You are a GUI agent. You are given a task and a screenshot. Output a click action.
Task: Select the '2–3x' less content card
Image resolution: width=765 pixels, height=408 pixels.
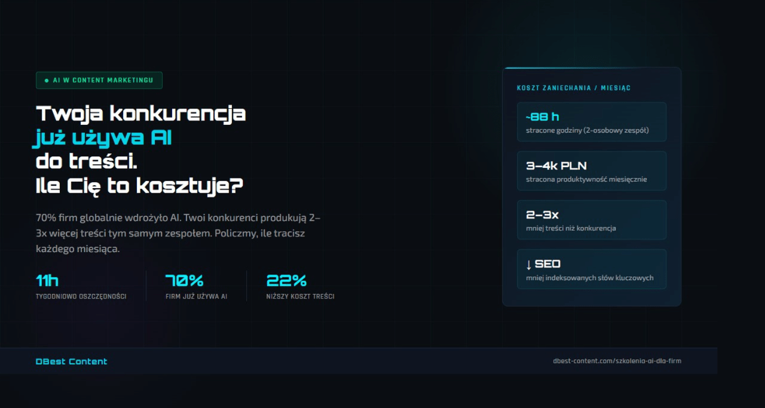point(592,220)
